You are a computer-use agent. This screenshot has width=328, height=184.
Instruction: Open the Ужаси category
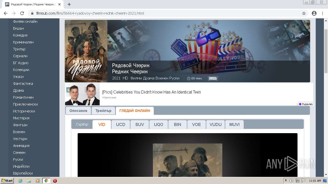click(x=18, y=77)
